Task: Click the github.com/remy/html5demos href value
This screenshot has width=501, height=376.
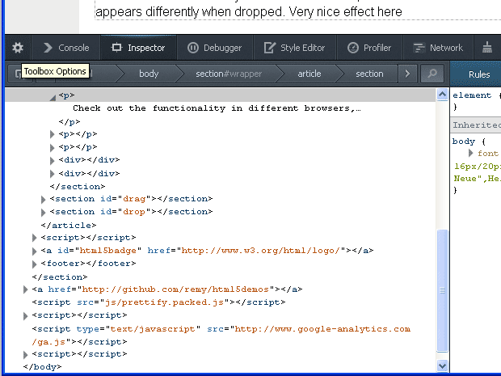Action: 175,289
